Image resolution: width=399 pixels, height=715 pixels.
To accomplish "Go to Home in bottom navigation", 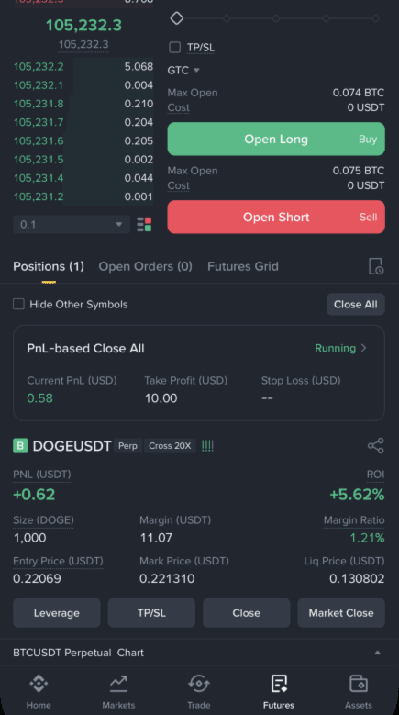I will tap(39, 692).
